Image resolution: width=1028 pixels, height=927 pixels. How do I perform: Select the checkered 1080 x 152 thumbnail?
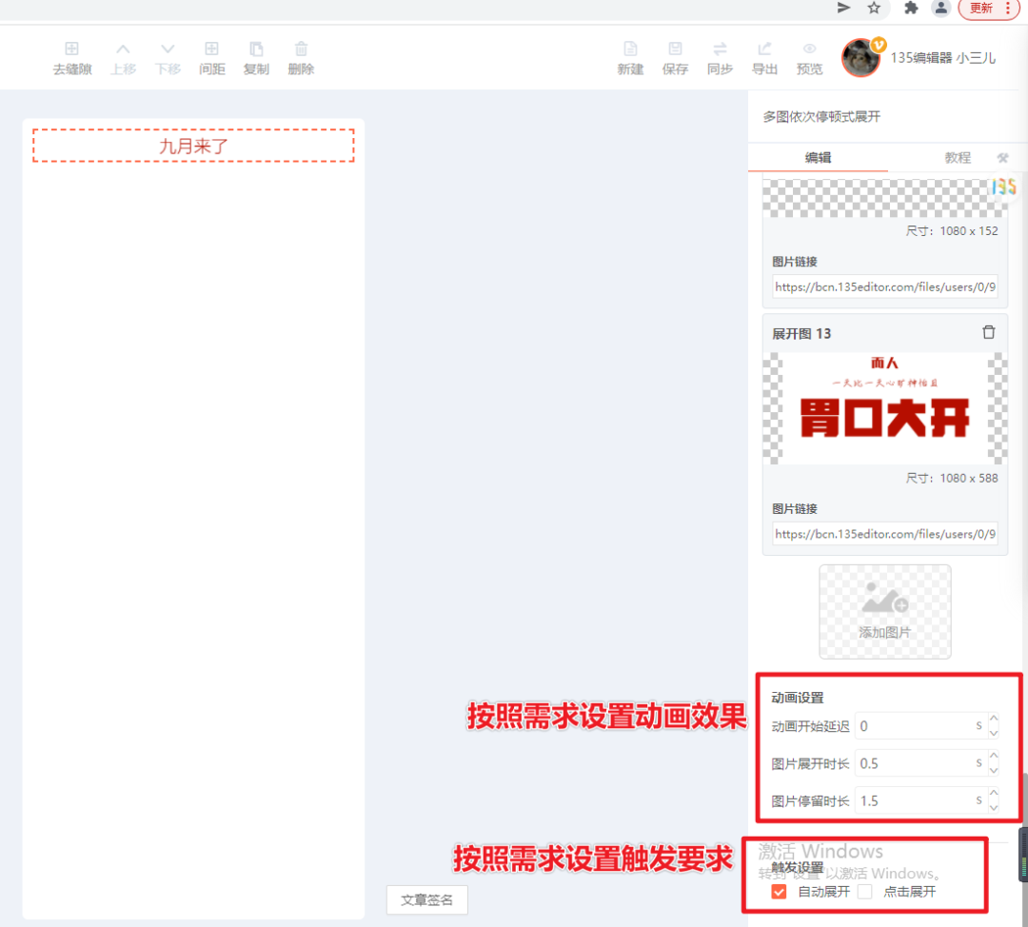pyautogui.click(x=885, y=198)
